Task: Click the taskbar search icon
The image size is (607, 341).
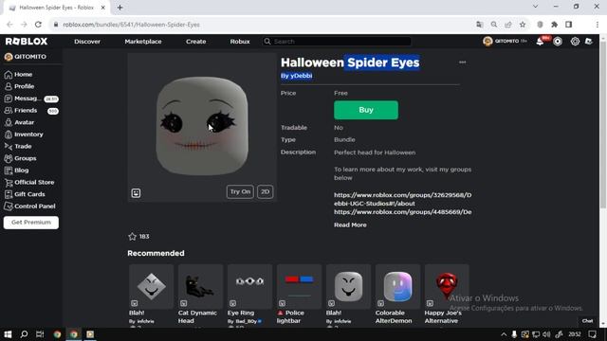Action: click(24, 334)
